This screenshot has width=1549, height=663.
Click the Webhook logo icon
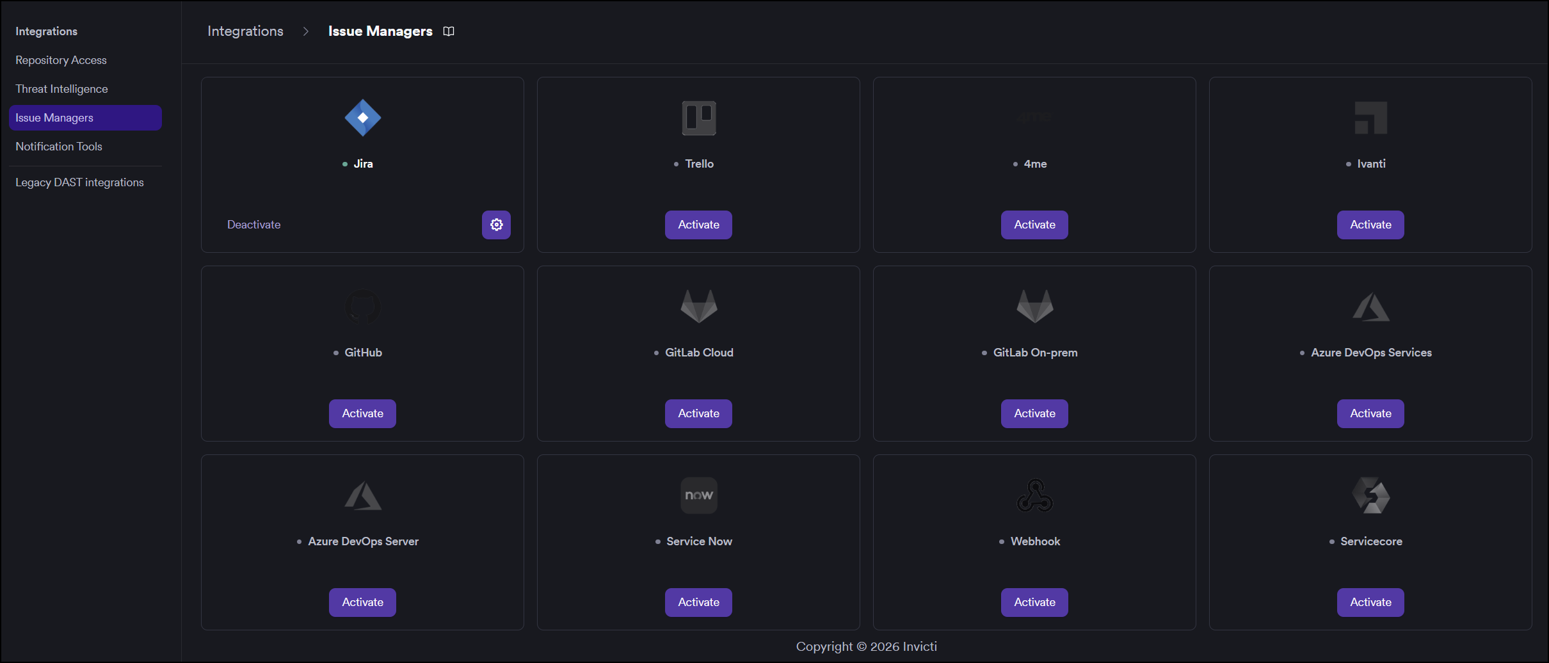coord(1035,495)
